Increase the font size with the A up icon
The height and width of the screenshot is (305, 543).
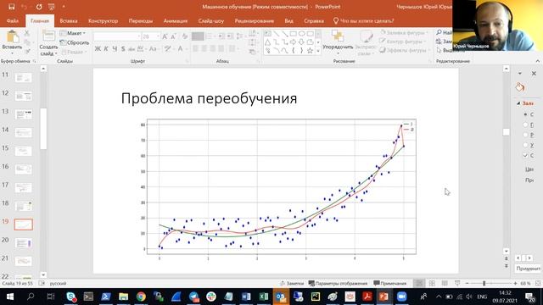pyautogui.click(x=165, y=36)
